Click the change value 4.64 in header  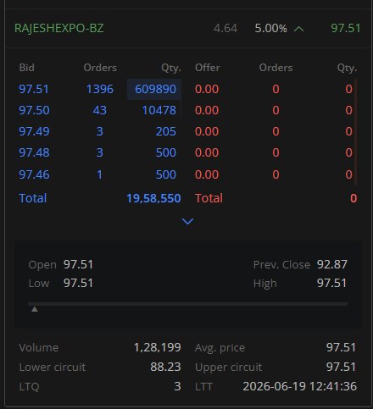tap(225, 28)
